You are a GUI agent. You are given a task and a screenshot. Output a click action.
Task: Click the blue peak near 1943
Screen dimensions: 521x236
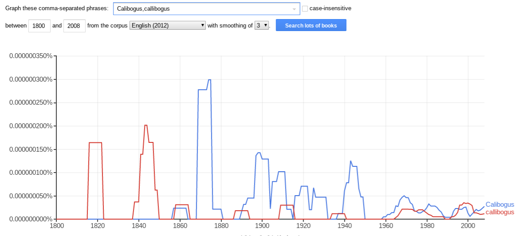click(x=351, y=161)
